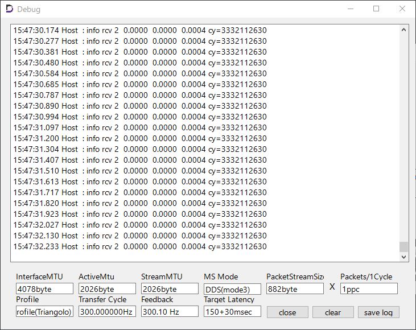Select log line timestamped 15:47:31.923
This screenshot has height=330, width=416.
[140, 214]
